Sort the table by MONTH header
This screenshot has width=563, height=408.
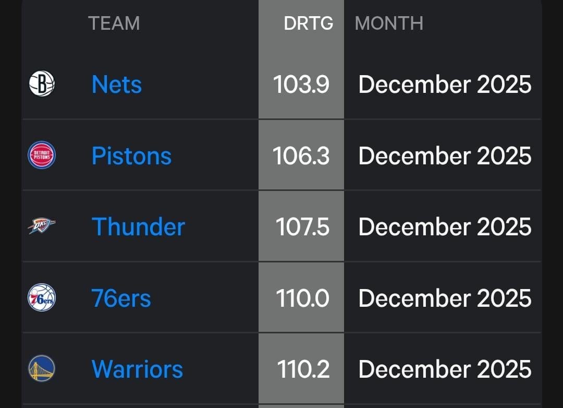[388, 23]
